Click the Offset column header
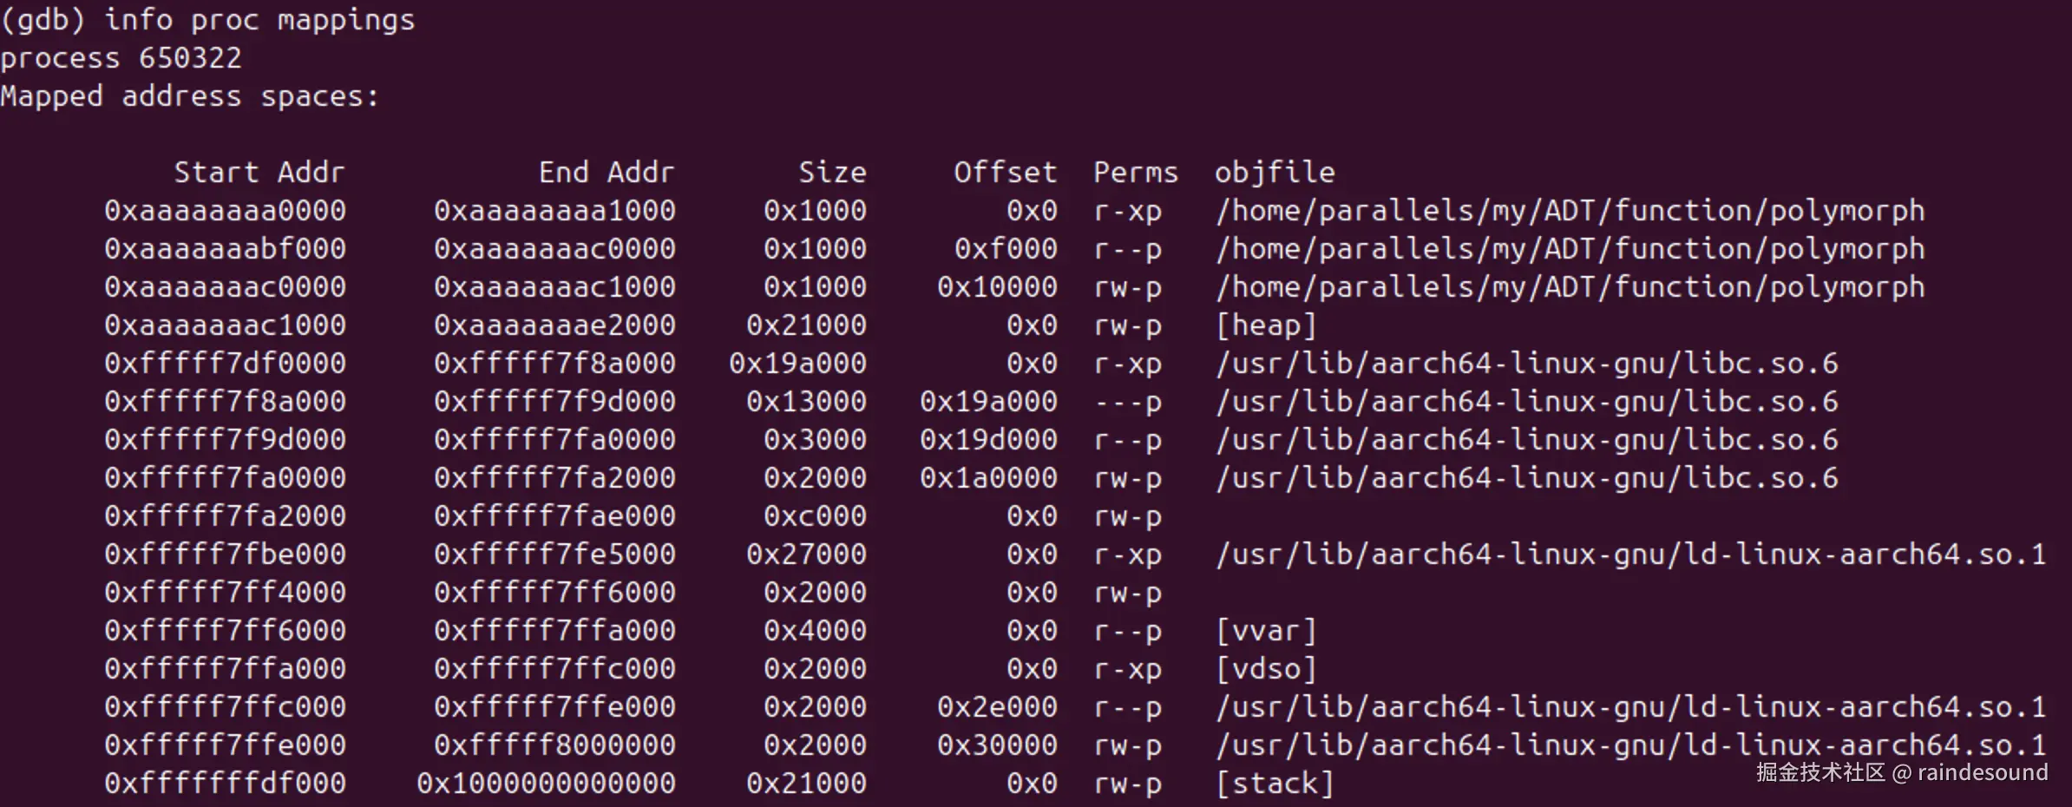The height and width of the screenshot is (807, 2072). click(x=1006, y=172)
